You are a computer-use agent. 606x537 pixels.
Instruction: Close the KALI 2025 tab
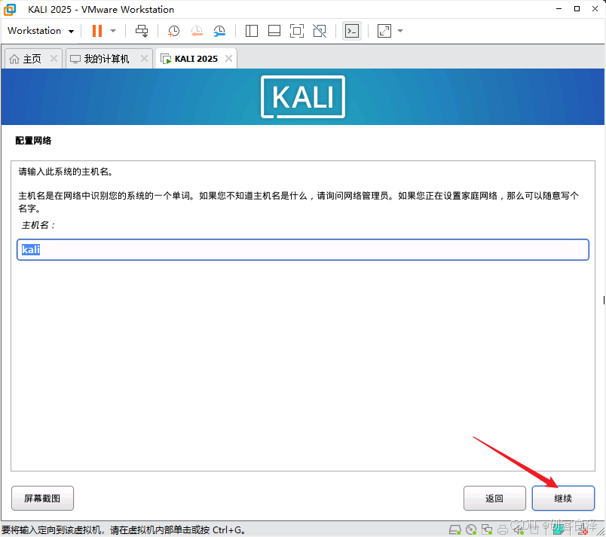point(229,58)
